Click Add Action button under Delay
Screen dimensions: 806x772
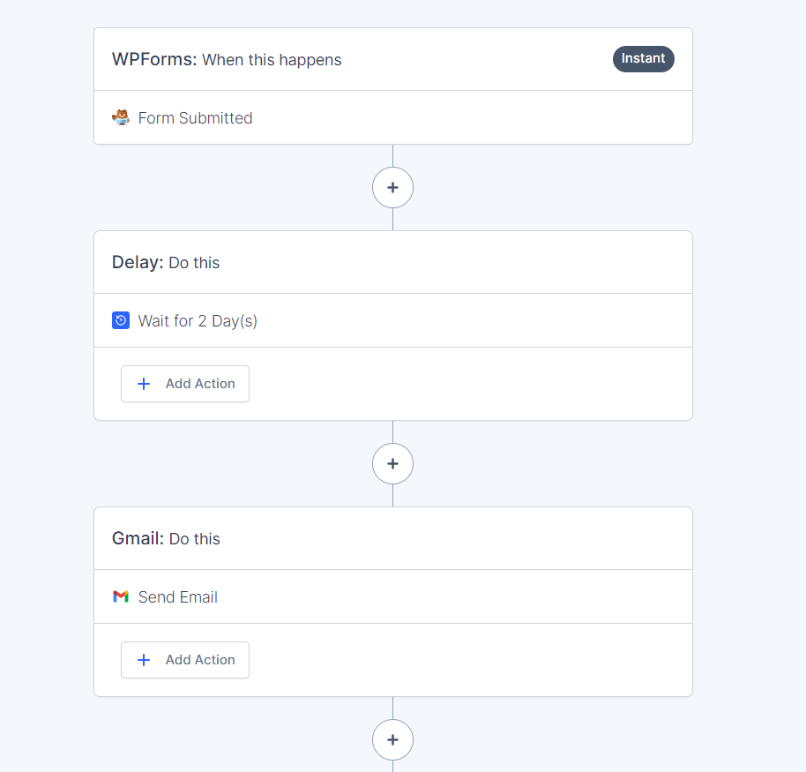[185, 384]
